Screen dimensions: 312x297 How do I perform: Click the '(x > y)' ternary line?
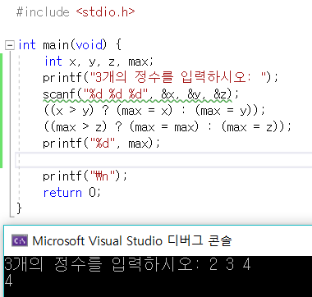(154, 111)
